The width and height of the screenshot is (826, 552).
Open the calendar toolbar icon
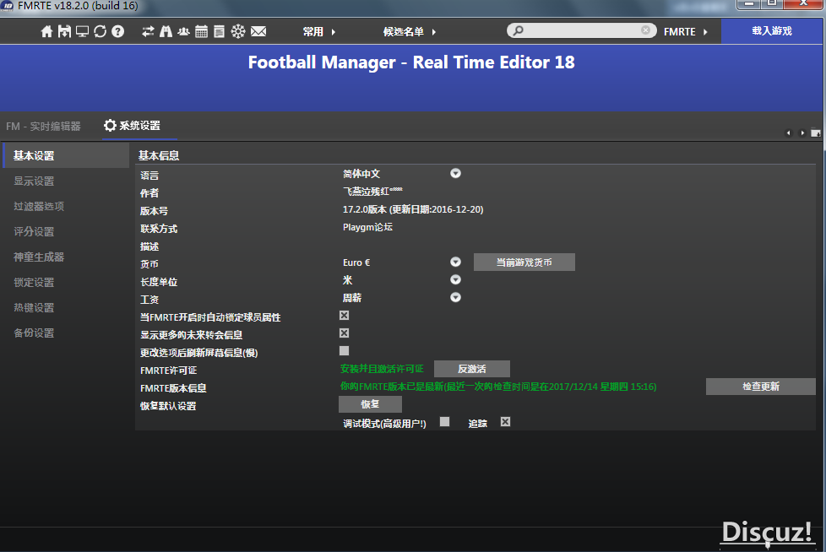201,31
